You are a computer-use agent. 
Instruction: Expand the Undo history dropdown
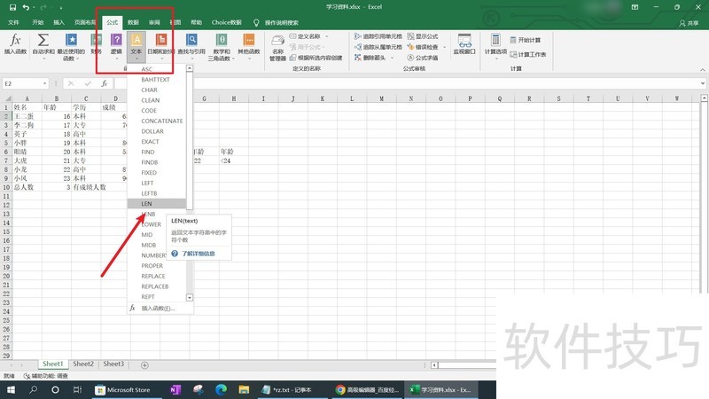34,7
